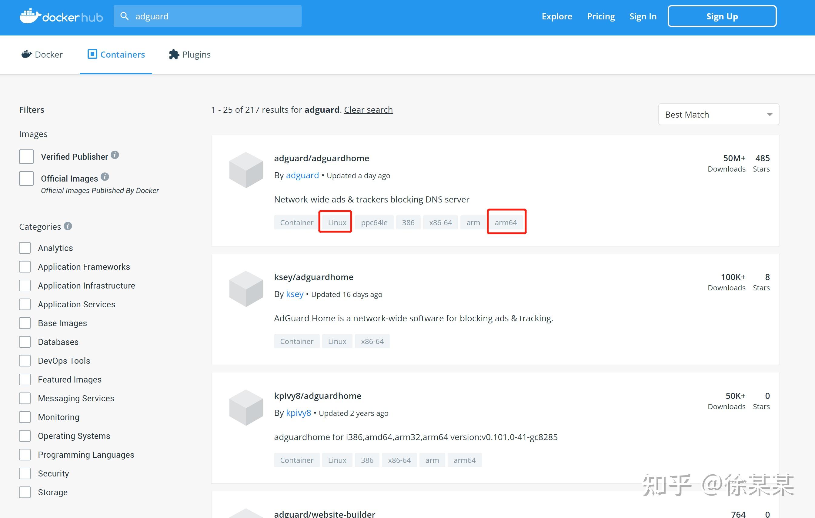Click the Sign Up button

click(x=722, y=16)
